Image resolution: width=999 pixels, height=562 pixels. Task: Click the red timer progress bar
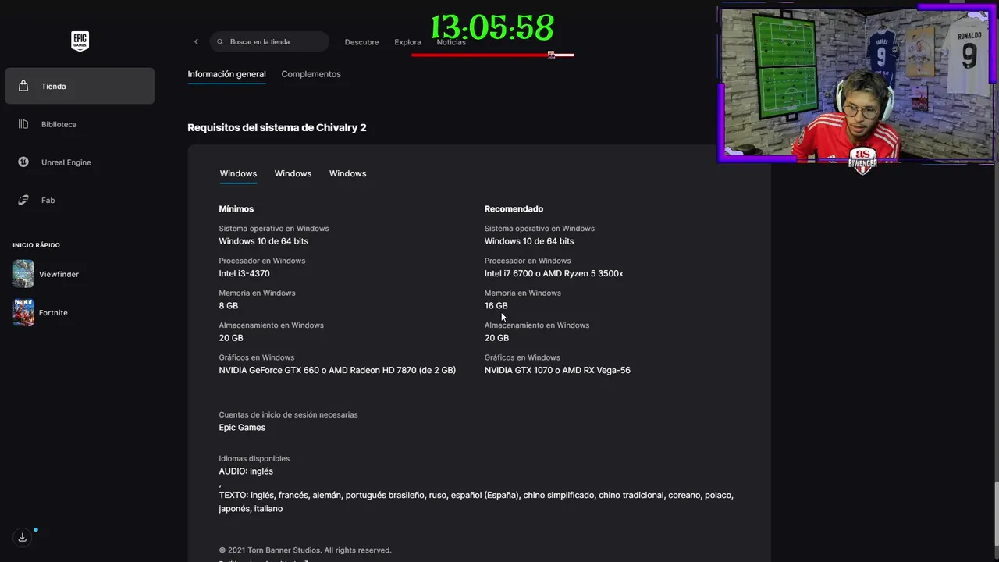pyautogui.click(x=492, y=55)
